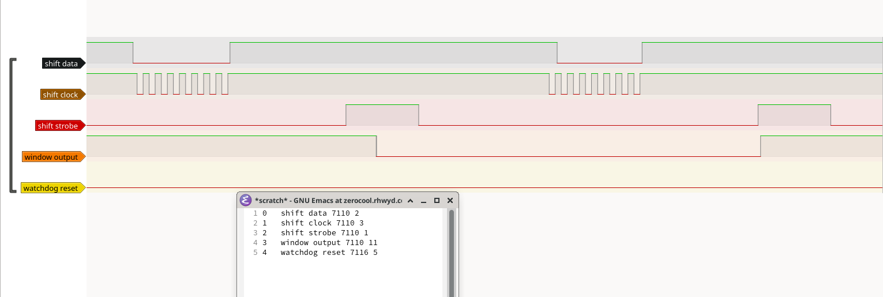
Task: Select the black "shift data" channel label
Action: coord(62,63)
